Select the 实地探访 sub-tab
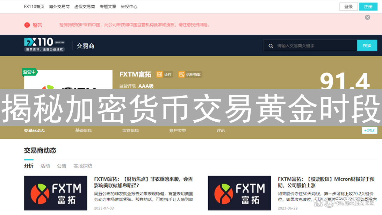Viewport: 382px width, 215px height. (83, 166)
